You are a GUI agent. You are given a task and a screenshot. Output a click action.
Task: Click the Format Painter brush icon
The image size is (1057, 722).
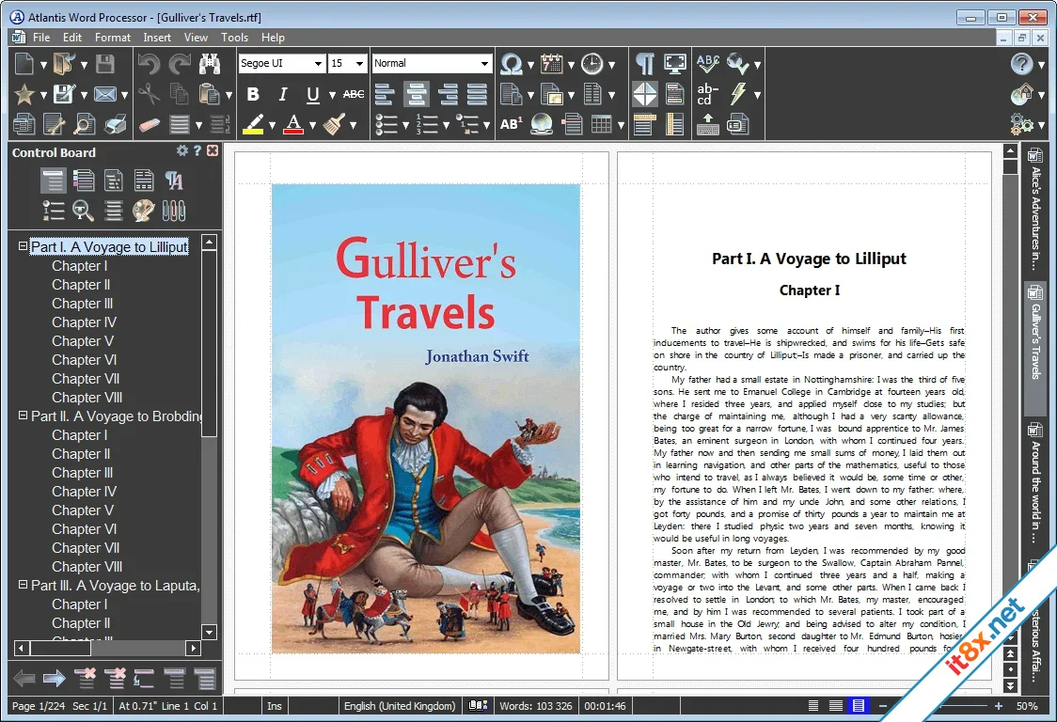click(335, 124)
